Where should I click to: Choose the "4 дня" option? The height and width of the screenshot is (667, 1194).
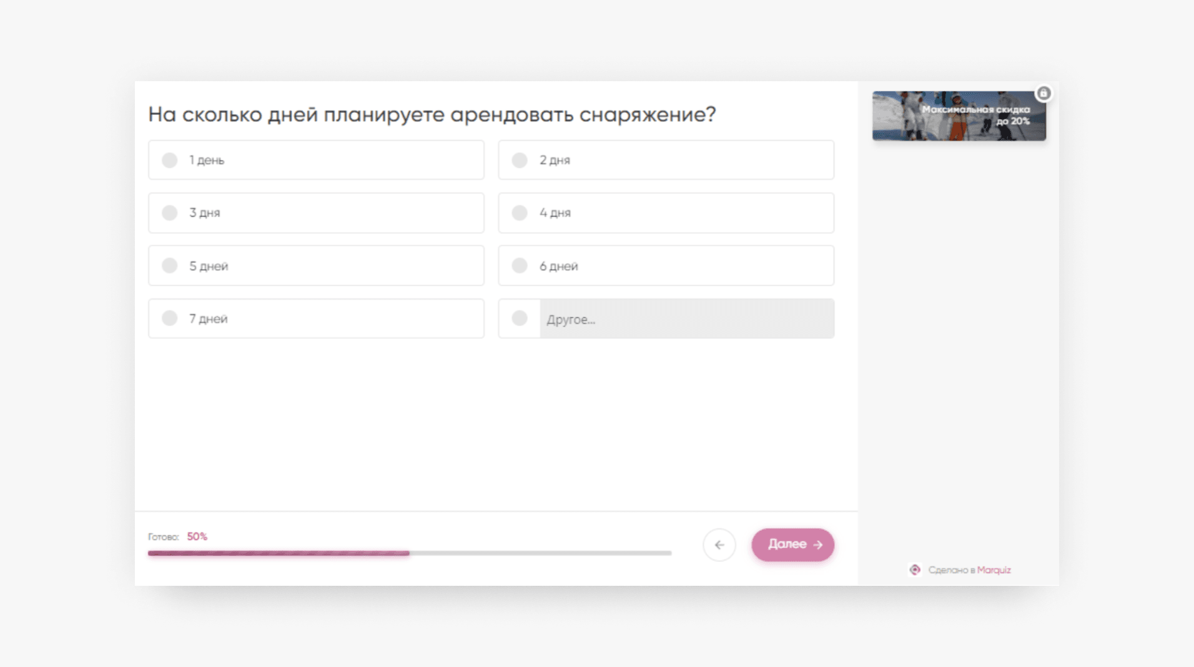(520, 213)
